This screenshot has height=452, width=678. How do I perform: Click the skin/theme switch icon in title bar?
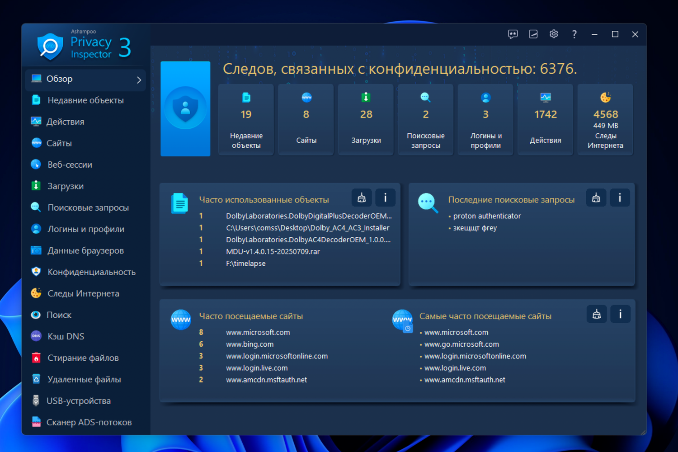point(533,34)
